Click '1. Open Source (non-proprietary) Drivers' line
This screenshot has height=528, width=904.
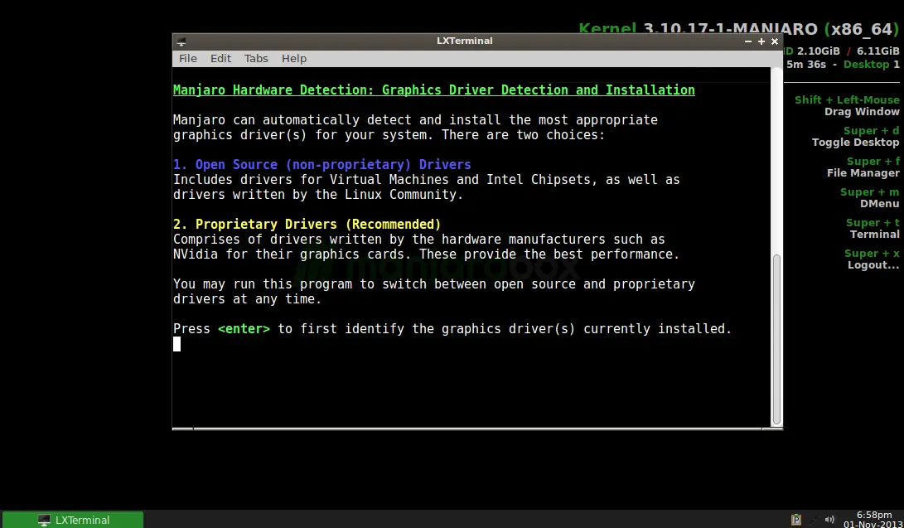pos(321,165)
